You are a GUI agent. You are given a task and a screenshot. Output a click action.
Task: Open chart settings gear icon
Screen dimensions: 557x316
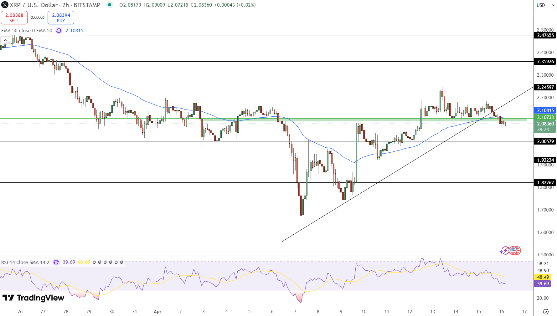[x=546, y=312]
